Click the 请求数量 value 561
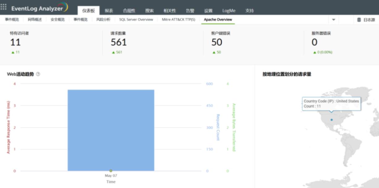The height and width of the screenshot is (188, 379). click(x=119, y=42)
